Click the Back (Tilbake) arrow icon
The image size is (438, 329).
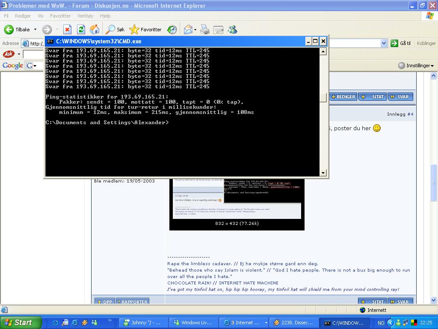(x=9, y=30)
